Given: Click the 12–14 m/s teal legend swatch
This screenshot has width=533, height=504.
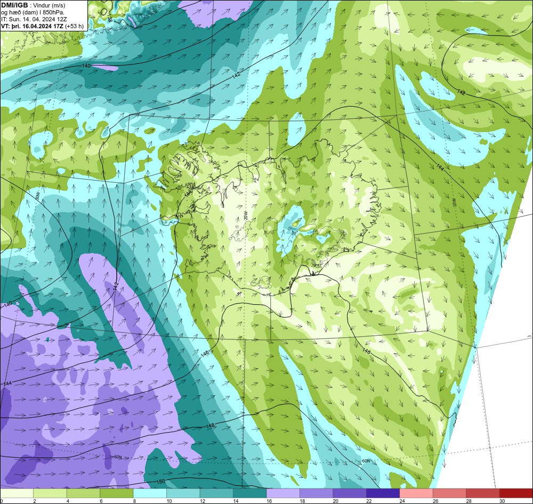Looking at the screenshot, I should [216, 493].
